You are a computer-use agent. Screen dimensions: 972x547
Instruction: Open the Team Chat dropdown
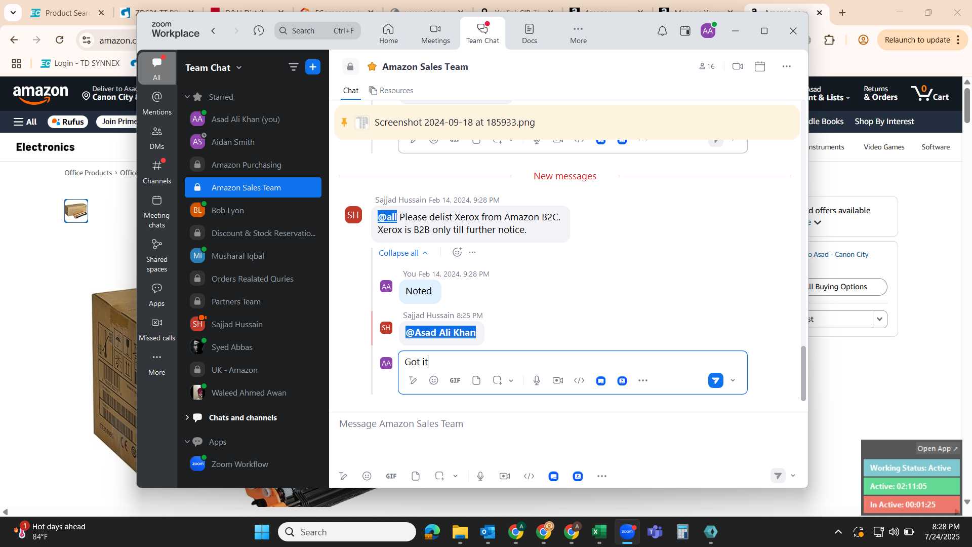[x=214, y=67]
